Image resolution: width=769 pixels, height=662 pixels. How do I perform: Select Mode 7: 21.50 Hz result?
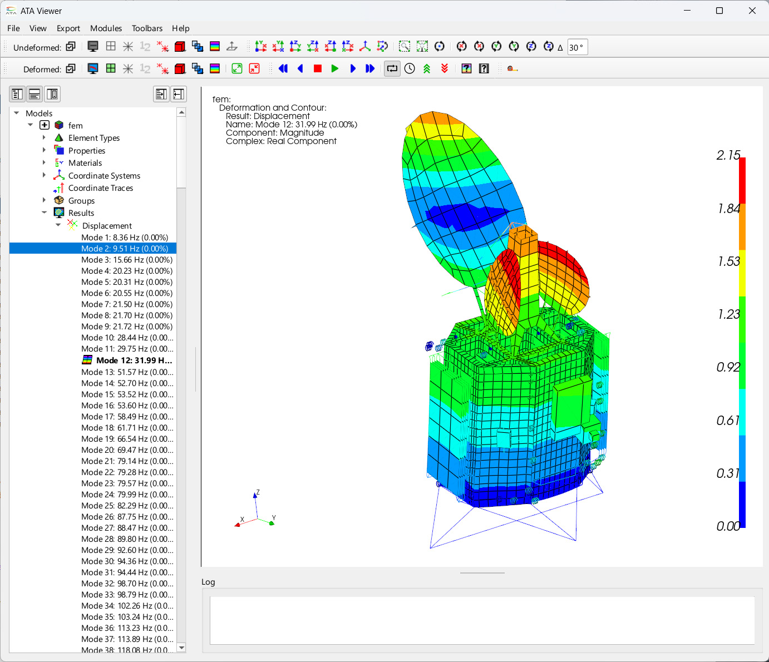coord(127,304)
